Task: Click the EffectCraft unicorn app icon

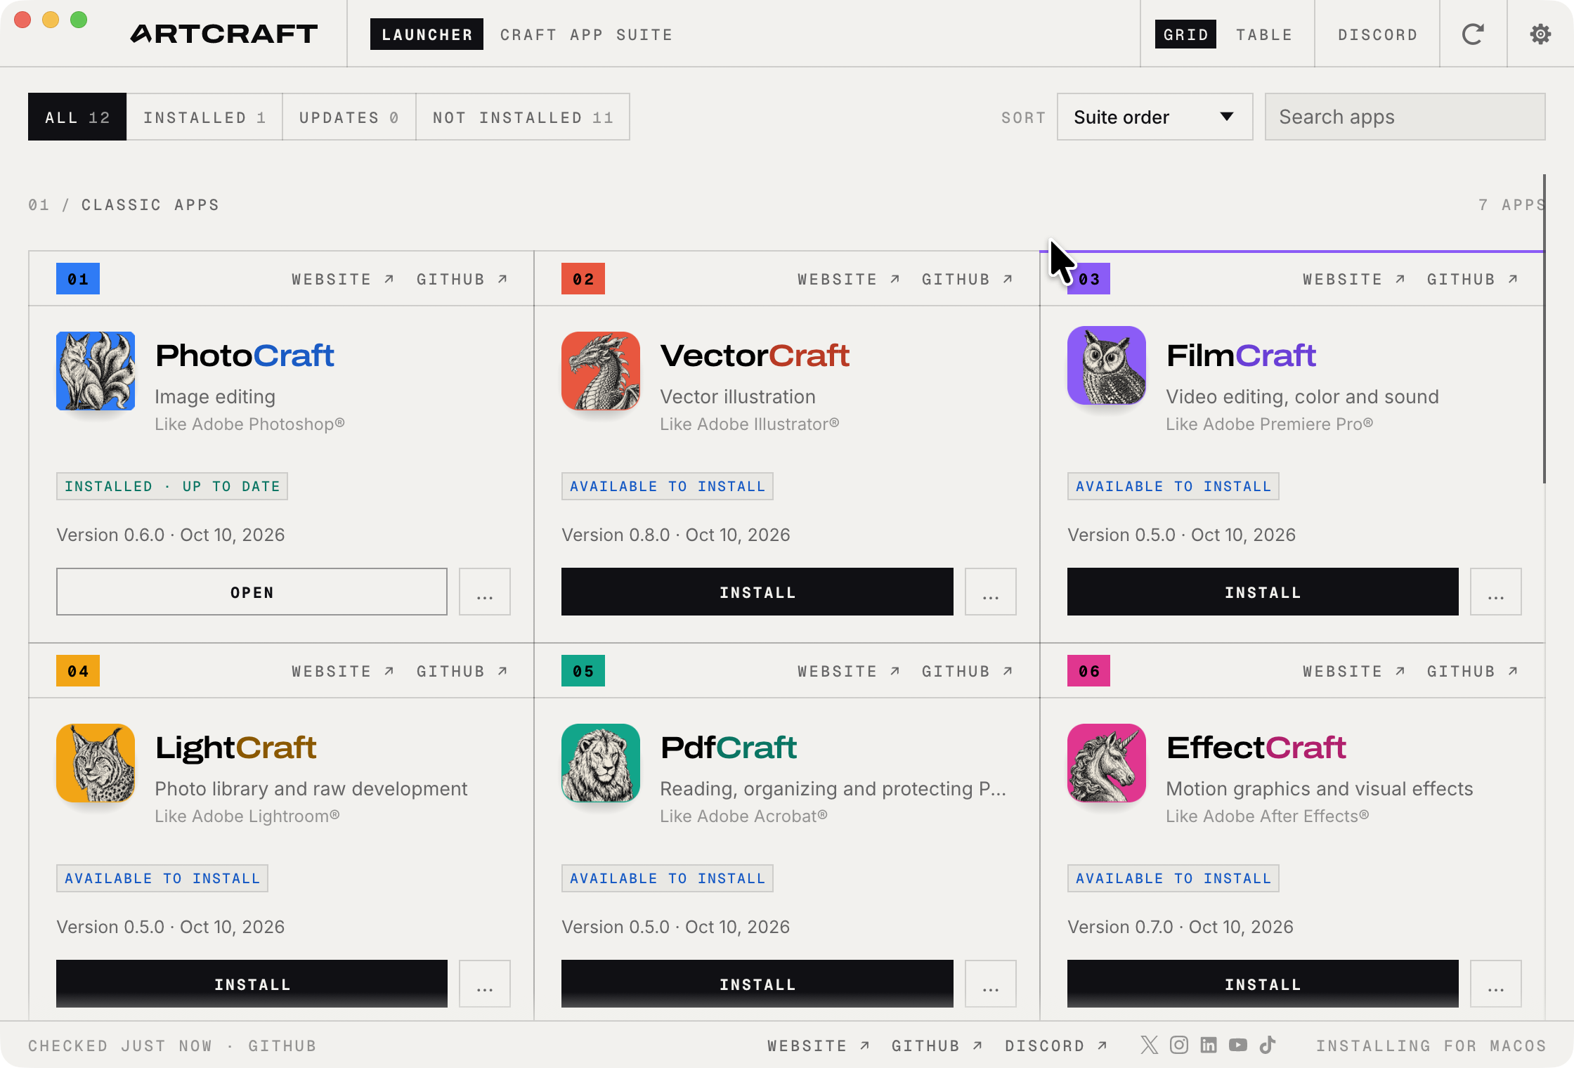Action: pos(1107,763)
